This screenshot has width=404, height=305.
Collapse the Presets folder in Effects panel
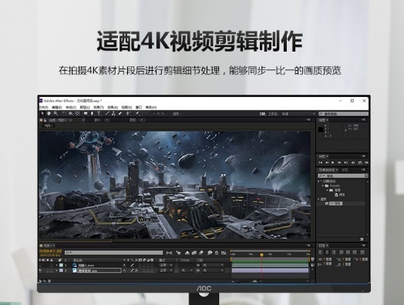pyautogui.click(x=323, y=186)
